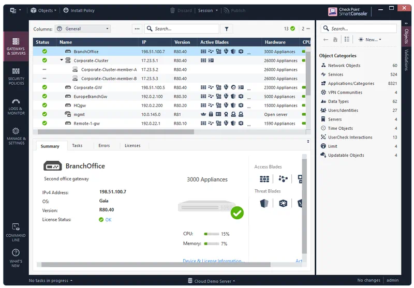Open Gateways & Servers view
The width and height of the screenshot is (414, 288).
point(16,46)
